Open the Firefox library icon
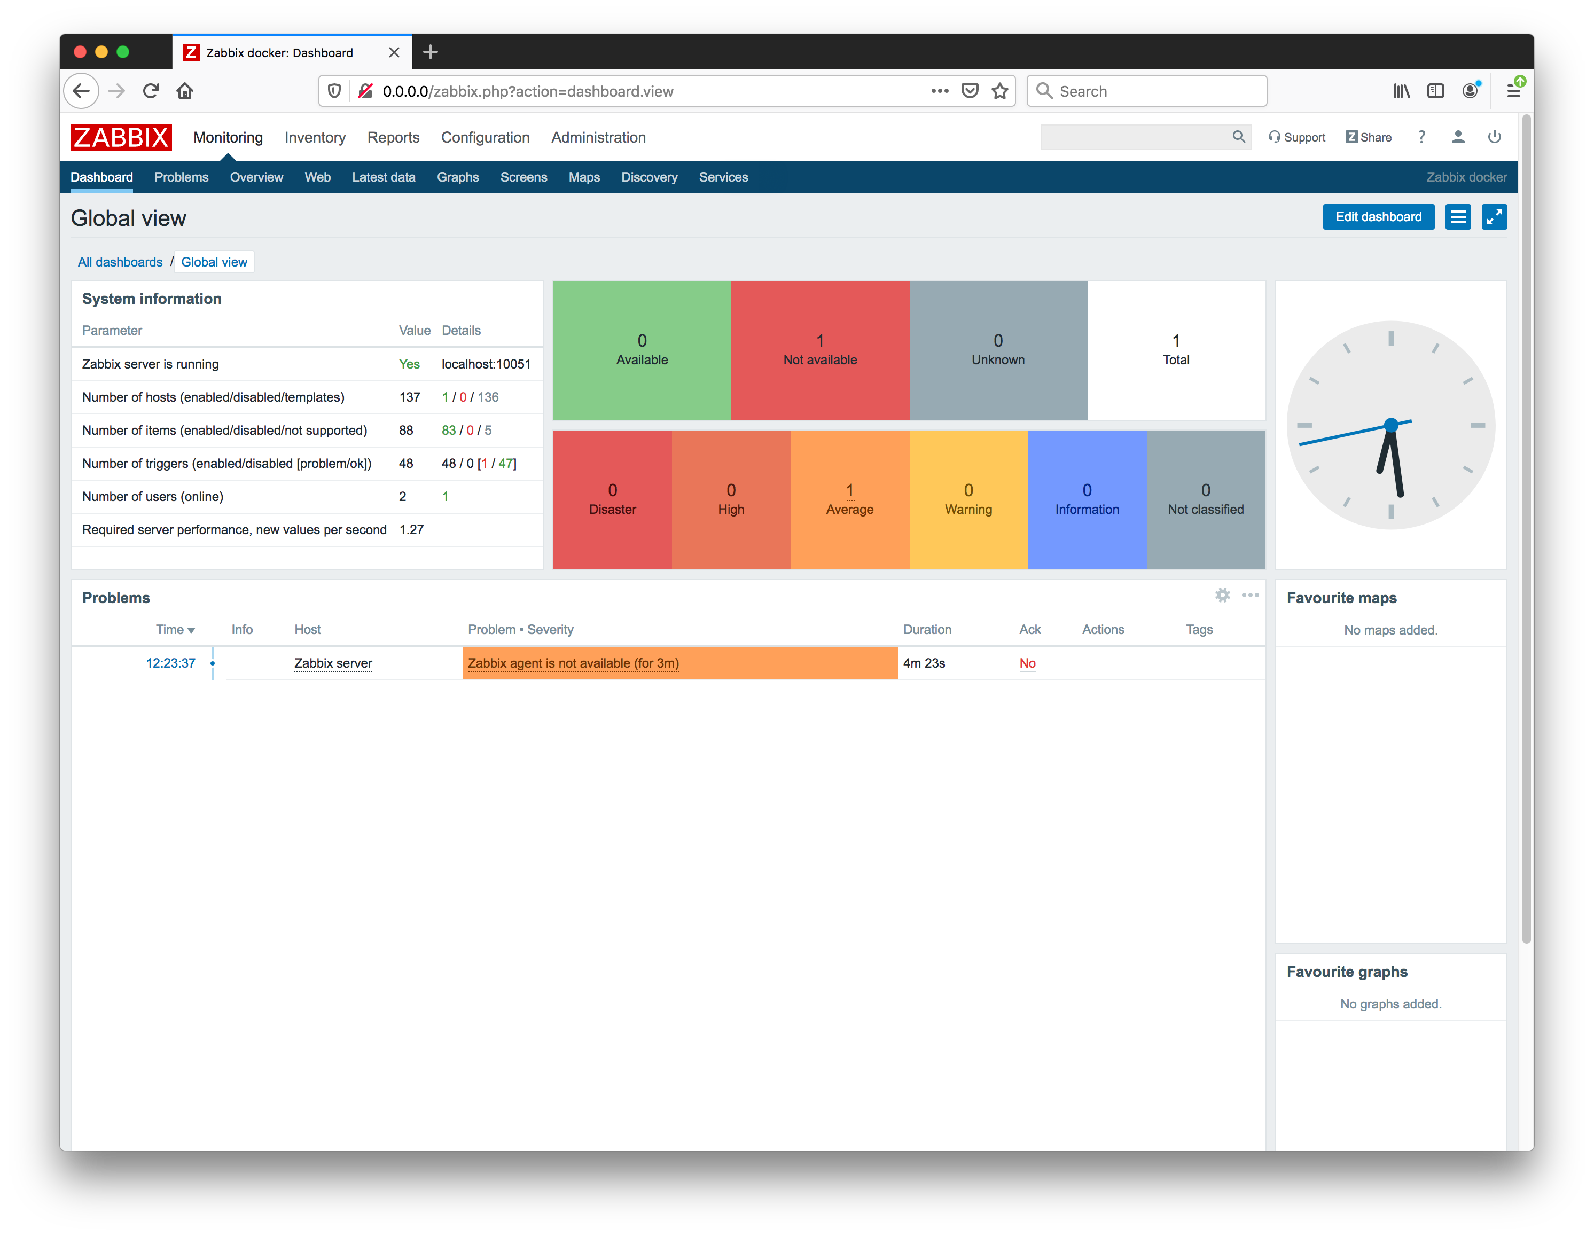This screenshot has width=1594, height=1236. [1401, 91]
